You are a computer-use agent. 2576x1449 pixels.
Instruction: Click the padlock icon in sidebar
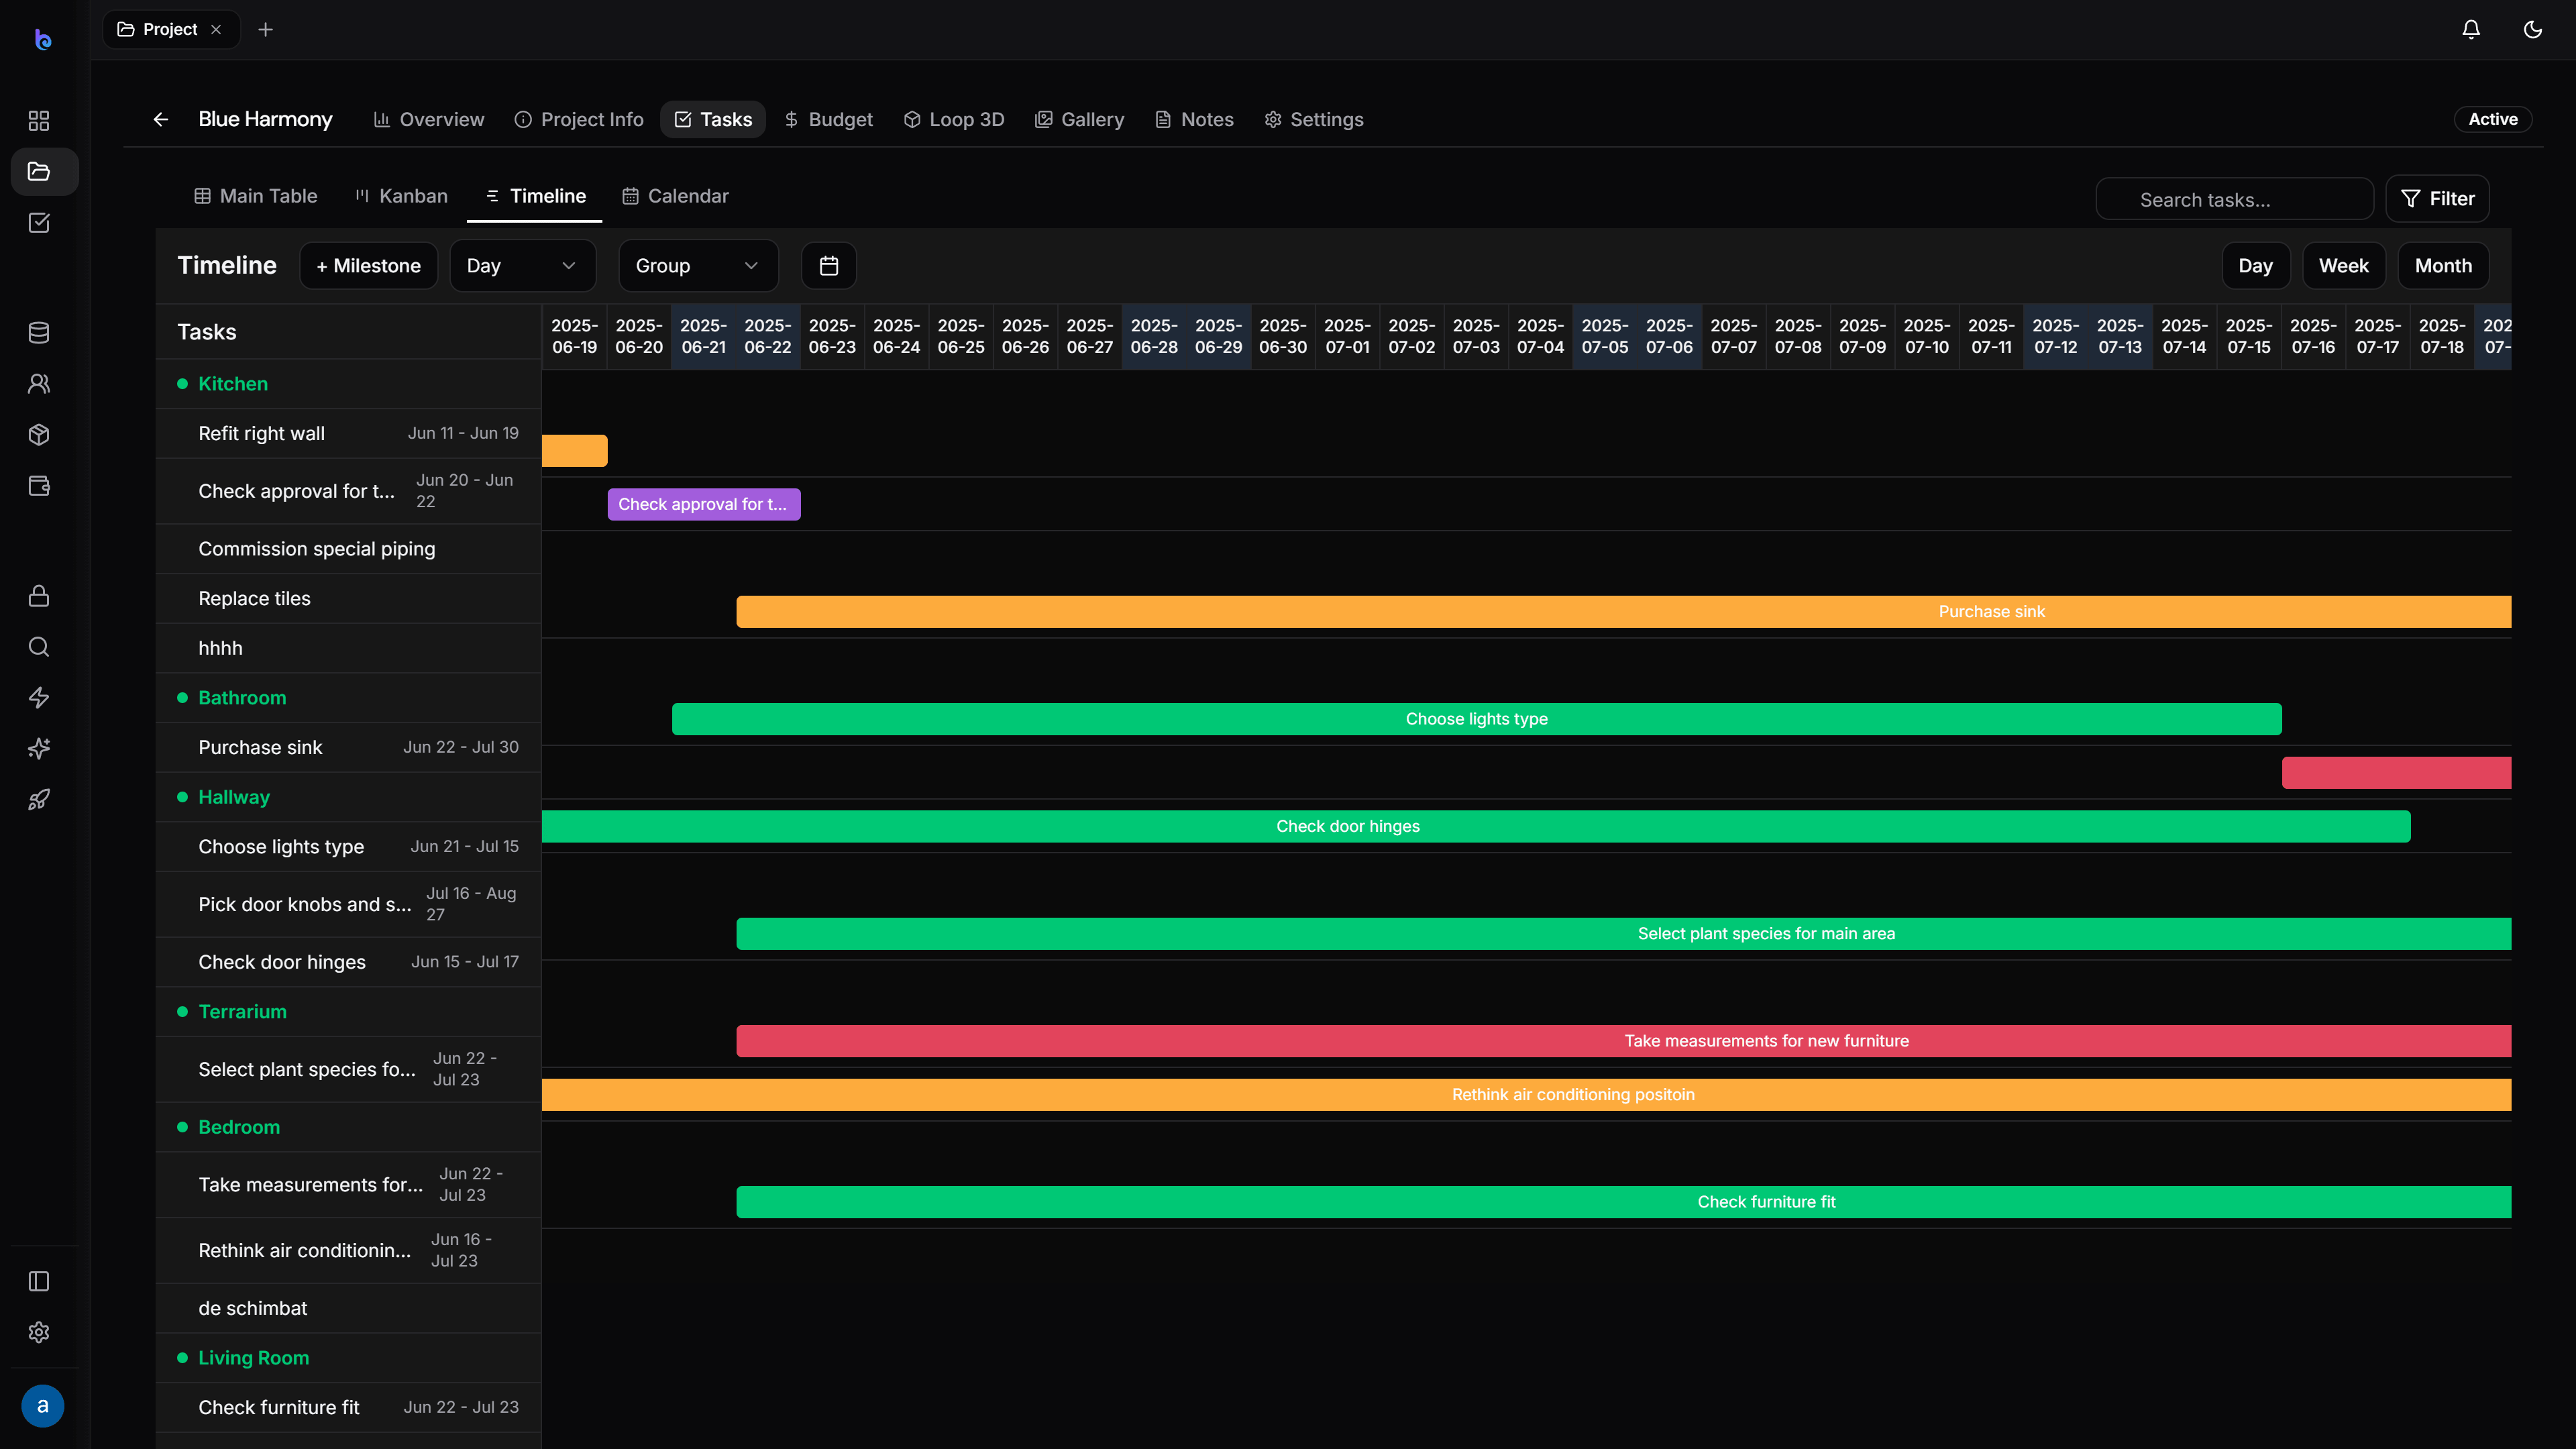tap(39, 596)
